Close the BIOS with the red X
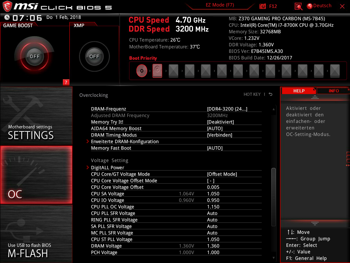350x263 pixels. tap(342, 6)
